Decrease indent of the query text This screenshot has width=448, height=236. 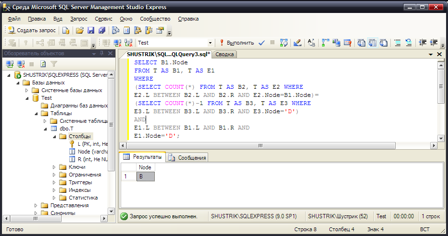423,43
